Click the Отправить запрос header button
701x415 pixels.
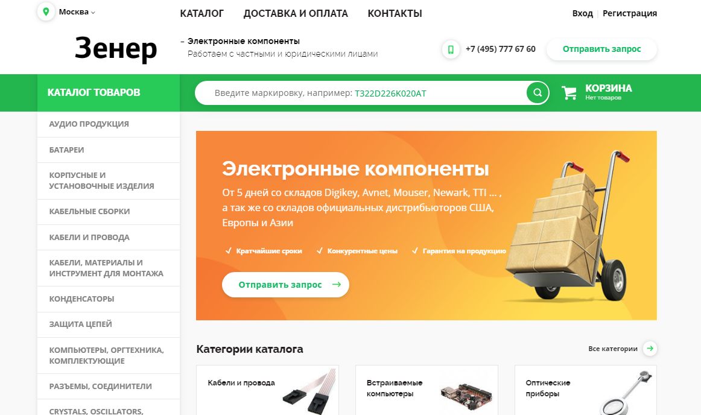point(601,49)
